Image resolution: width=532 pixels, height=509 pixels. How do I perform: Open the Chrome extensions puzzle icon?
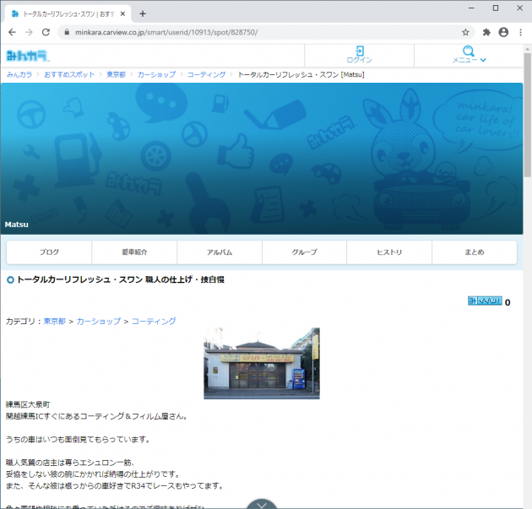486,32
